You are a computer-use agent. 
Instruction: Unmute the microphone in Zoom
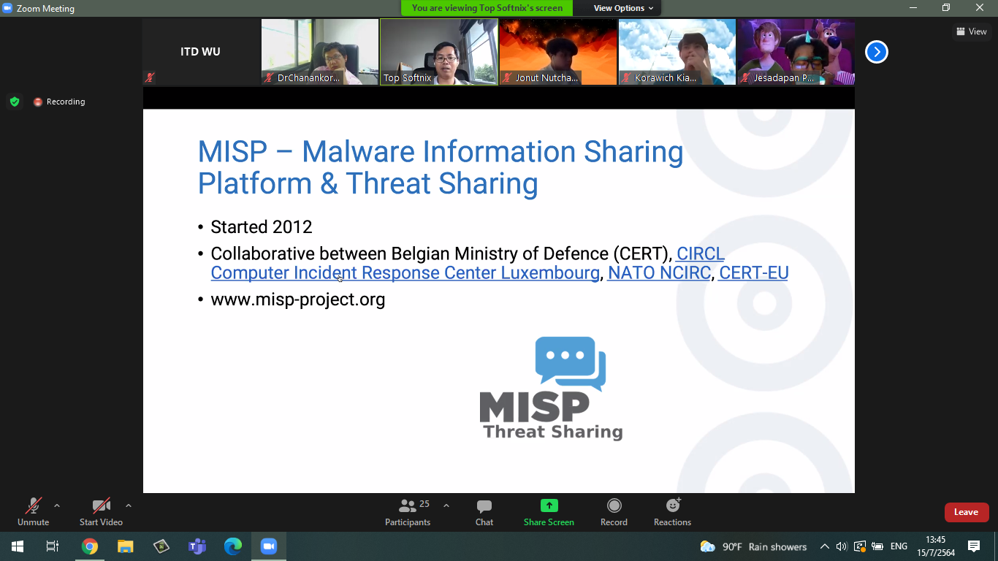(x=33, y=512)
